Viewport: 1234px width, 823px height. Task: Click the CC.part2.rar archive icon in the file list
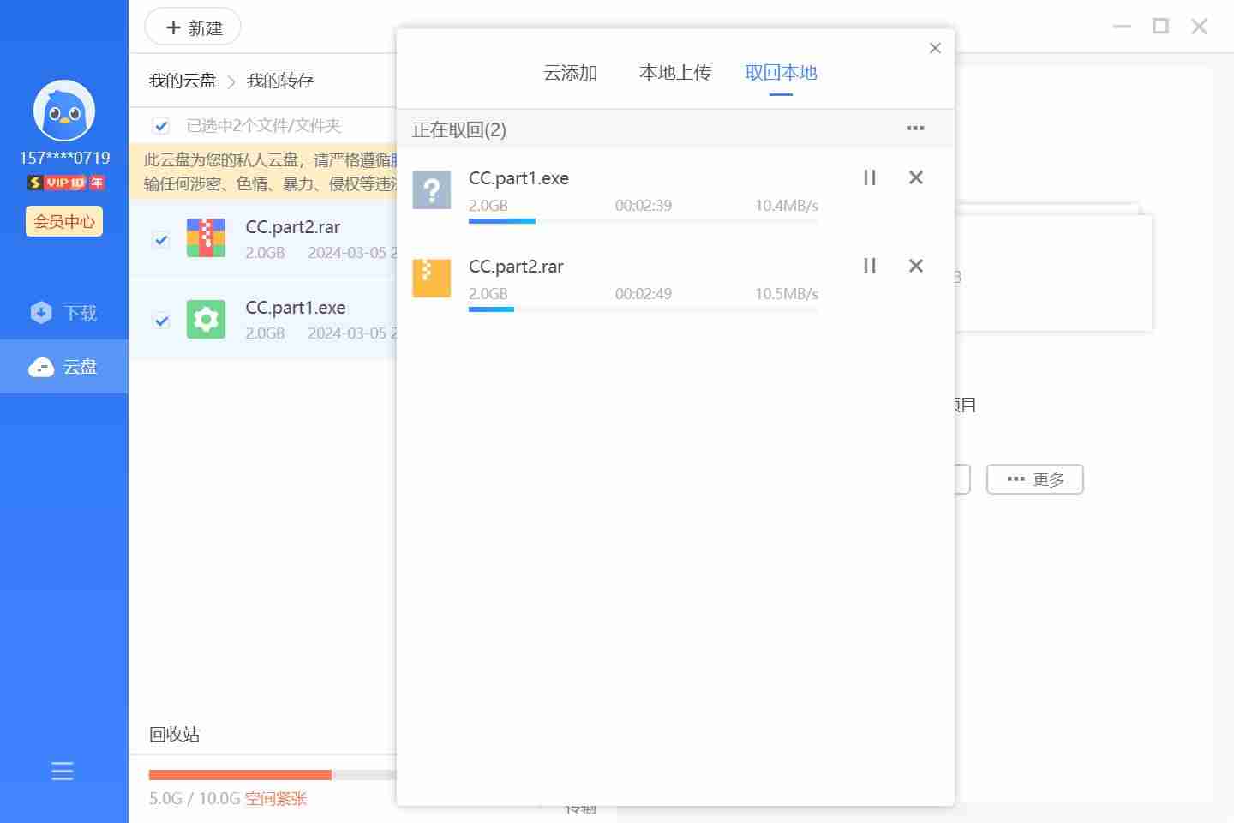pos(206,238)
